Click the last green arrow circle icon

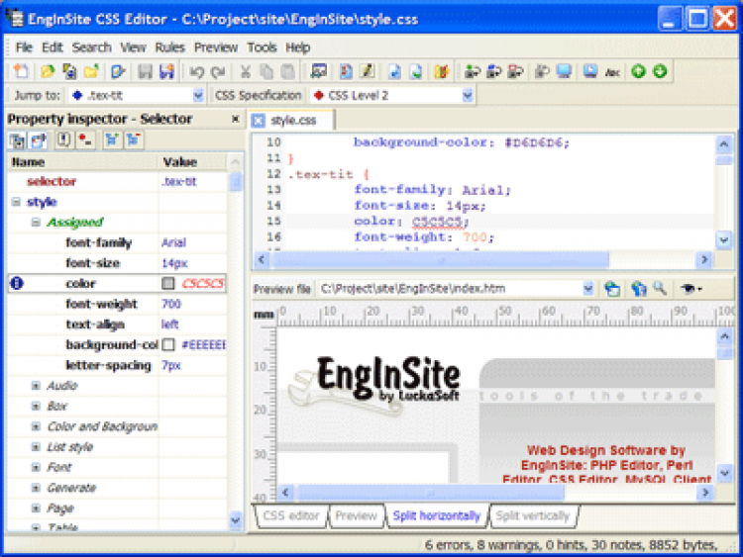coord(660,71)
